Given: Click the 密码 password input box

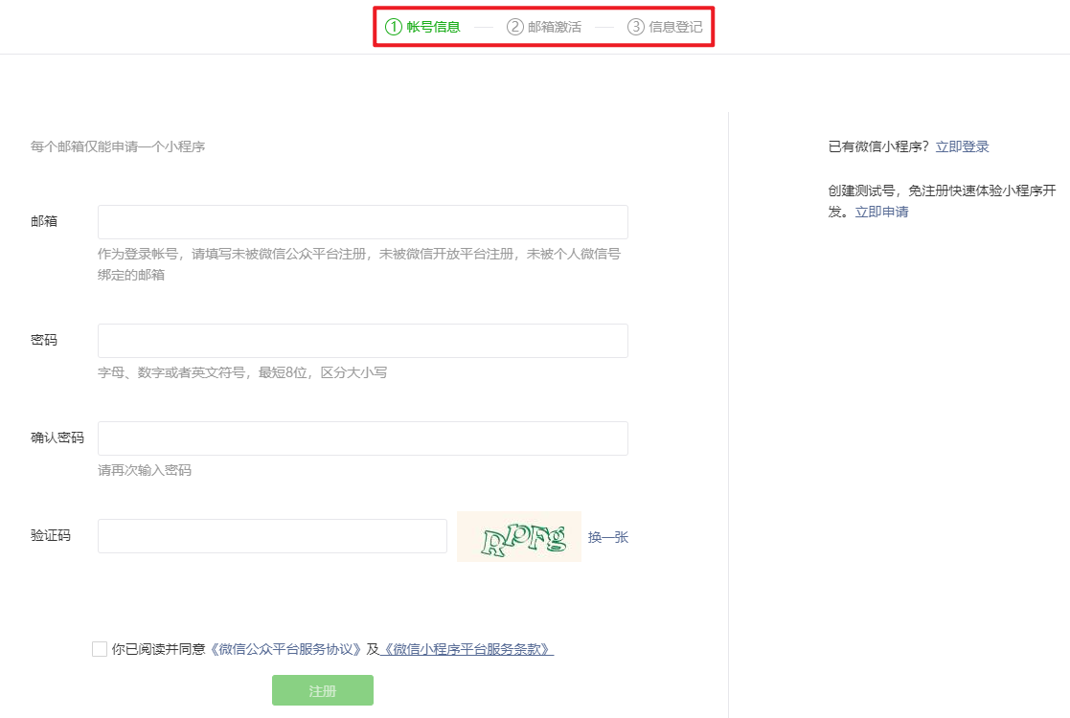Looking at the screenshot, I should point(362,340).
